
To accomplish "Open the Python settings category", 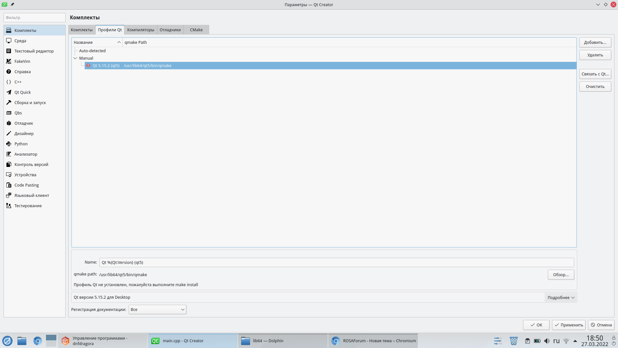I will [x=21, y=144].
